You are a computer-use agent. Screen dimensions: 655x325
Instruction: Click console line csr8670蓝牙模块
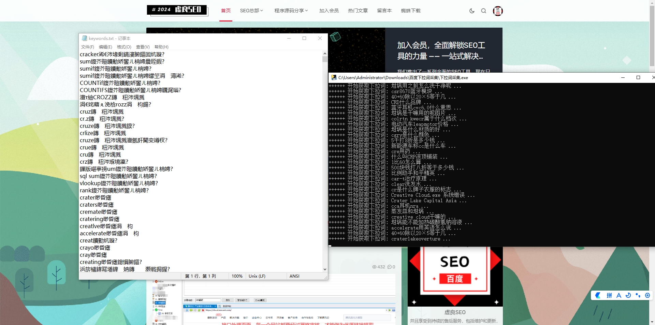click(386, 91)
